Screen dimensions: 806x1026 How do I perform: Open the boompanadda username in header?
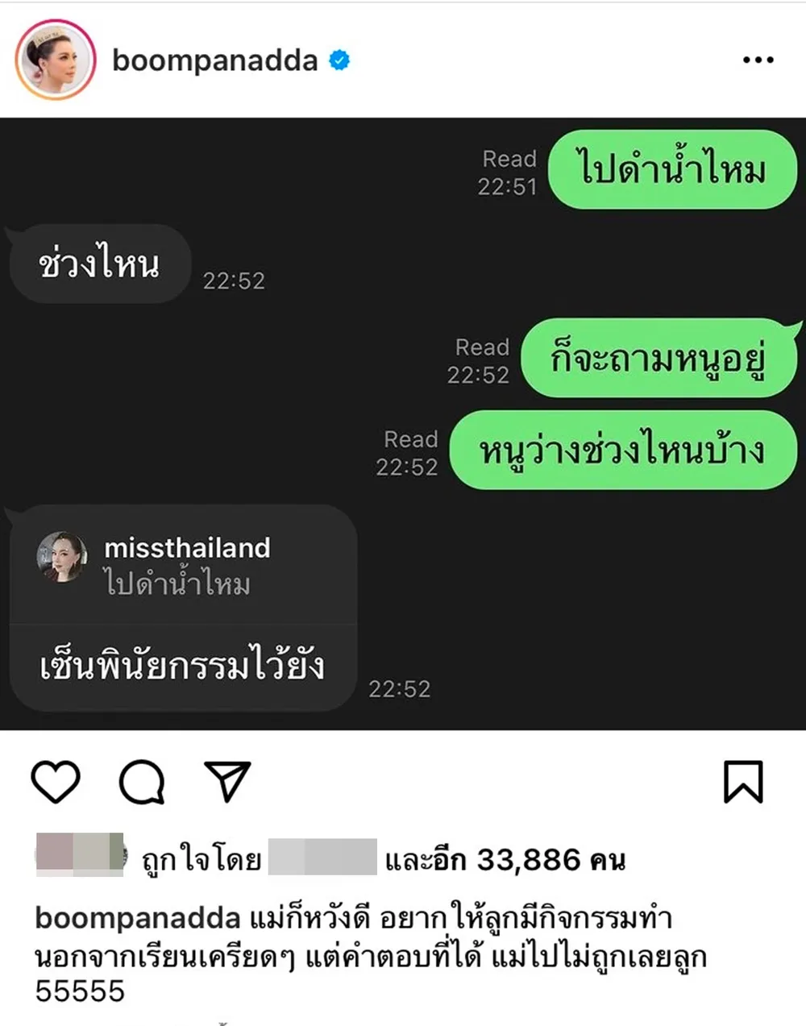pyautogui.click(x=215, y=60)
